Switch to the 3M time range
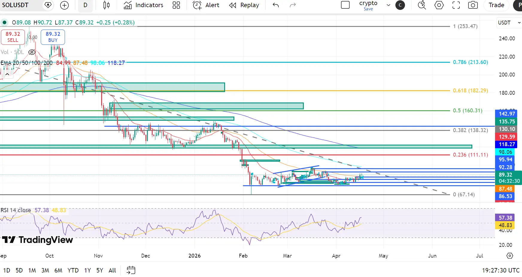Screen dimensions: 522x277 pyautogui.click(x=45, y=270)
